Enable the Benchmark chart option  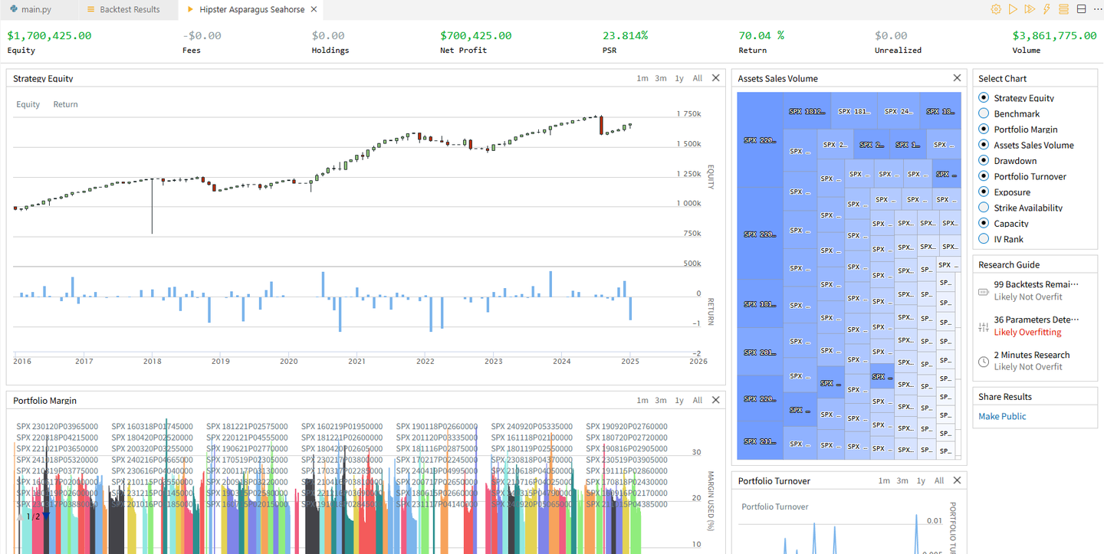(x=984, y=113)
